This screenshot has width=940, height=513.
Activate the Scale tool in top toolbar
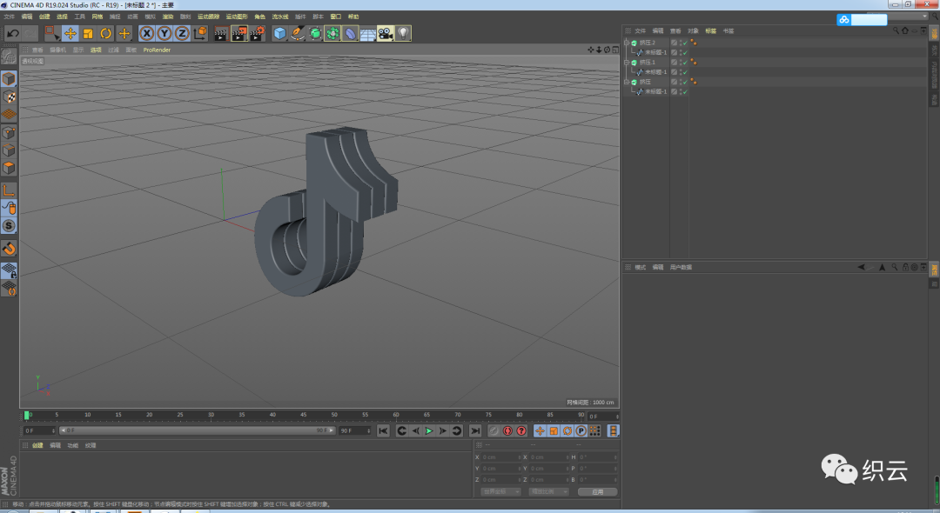pos(88,34)
